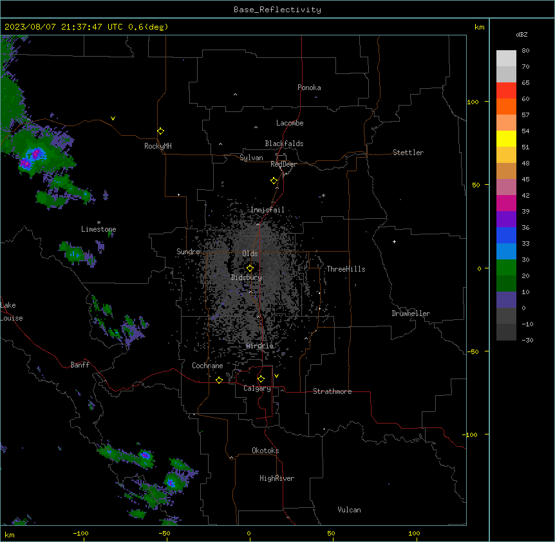Click the Vulcan label

[x=350, y=510]
